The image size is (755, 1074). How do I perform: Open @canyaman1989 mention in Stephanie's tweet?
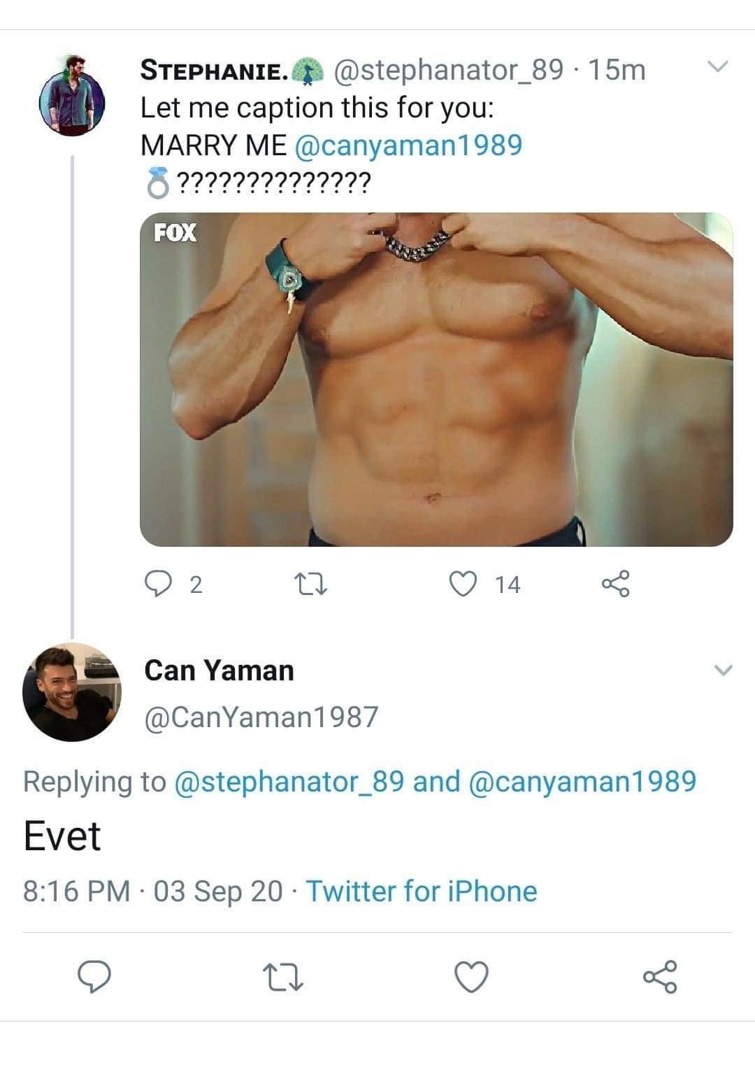coord(409,145)
